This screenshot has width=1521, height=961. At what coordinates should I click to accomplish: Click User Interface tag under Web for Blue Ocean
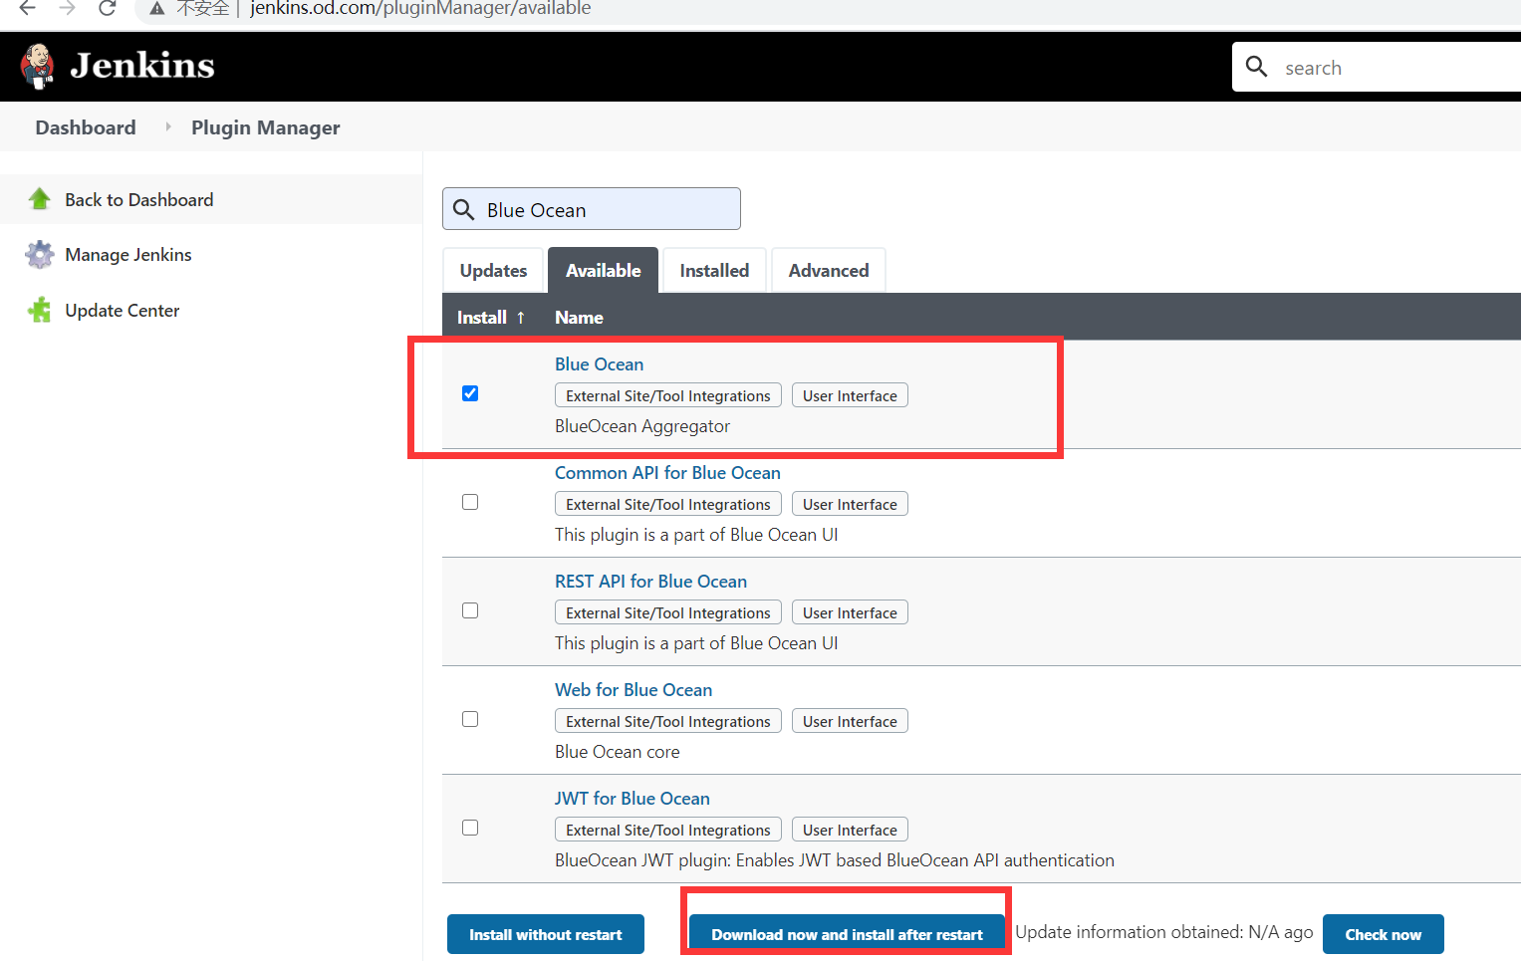click(850, 721)
